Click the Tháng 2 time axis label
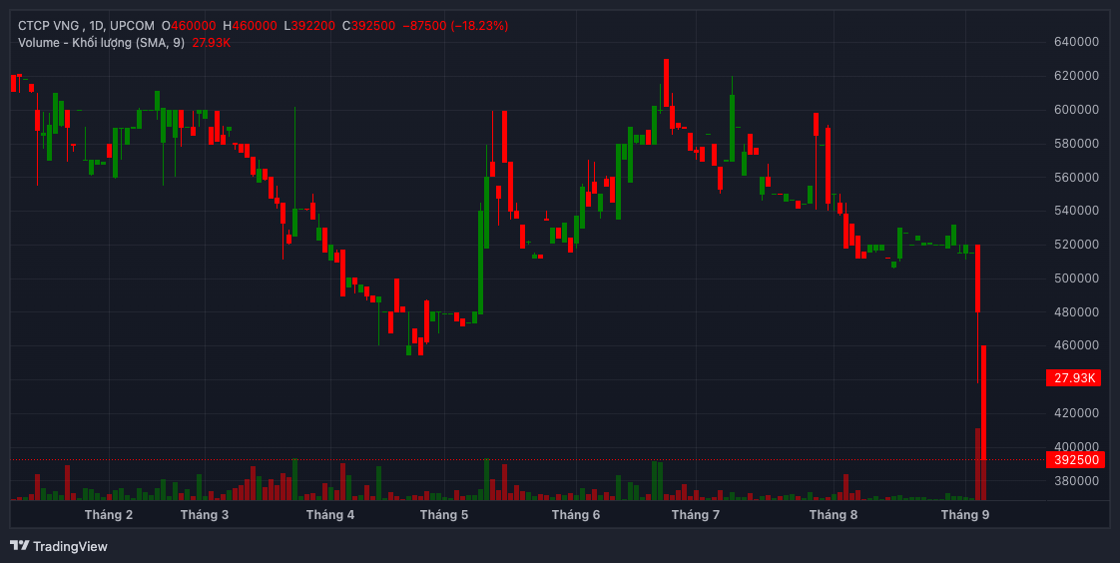Image resolution: width=1120 pixels, height=563 pixels. tap(109, 515)
